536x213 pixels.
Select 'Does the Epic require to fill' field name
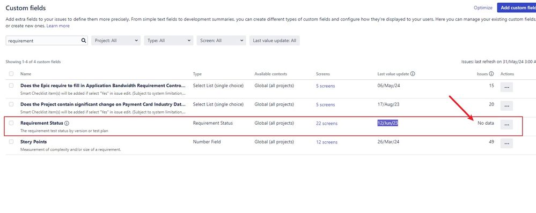pos(103,86)
